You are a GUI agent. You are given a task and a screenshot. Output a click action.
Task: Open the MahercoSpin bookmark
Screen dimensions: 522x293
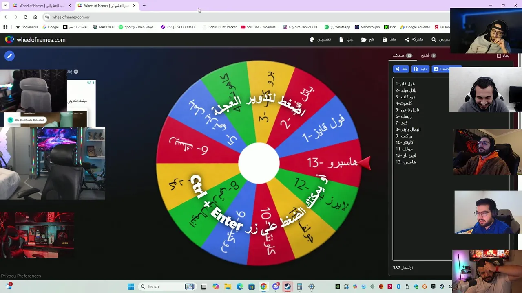[x=367, y=27]
